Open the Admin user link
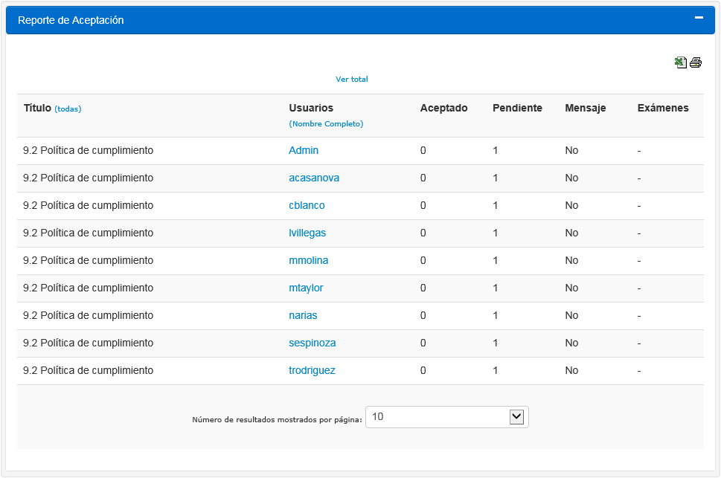The image size is (721, 478). pyautogui.click(x=304, y=151)
